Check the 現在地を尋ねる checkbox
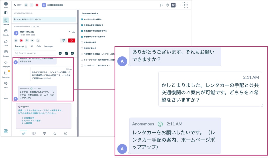 coord(82,48)
